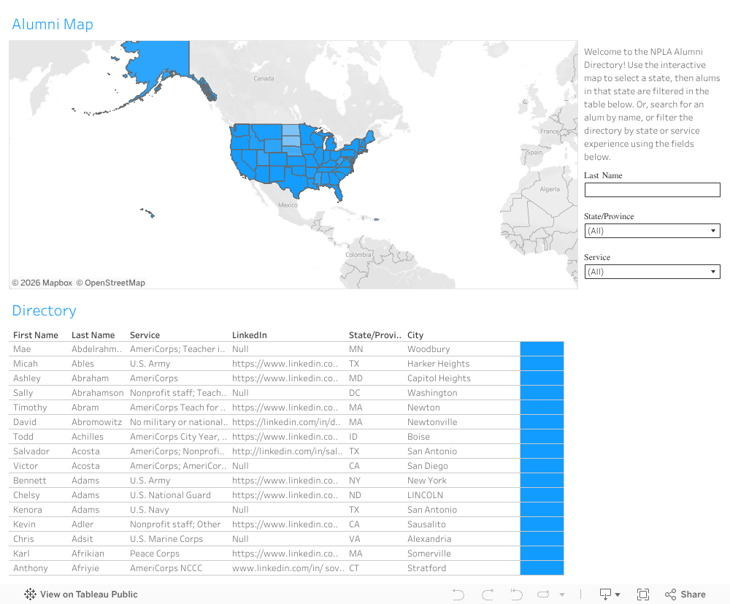Viewport: 730px width, 604px height.
Task: Click the Tableau logo icon
Action: pyautogui.click(x=31, y=595)
